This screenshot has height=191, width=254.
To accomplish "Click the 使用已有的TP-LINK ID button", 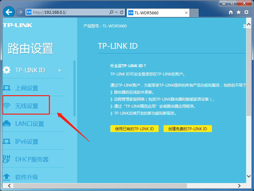I will click(x=134, y=129).
